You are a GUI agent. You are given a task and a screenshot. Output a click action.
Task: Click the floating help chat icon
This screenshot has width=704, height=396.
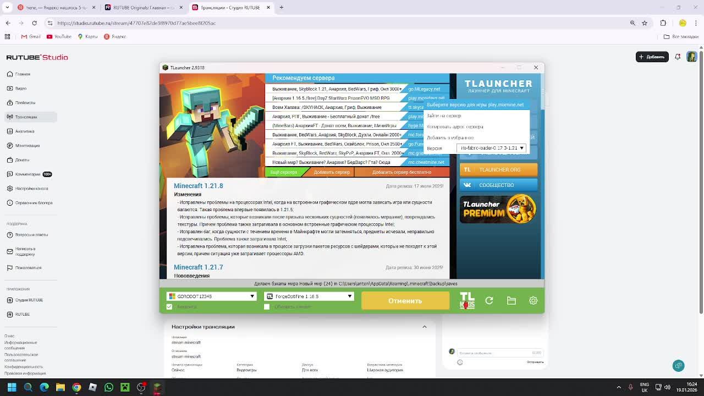[x=679, y=366]
